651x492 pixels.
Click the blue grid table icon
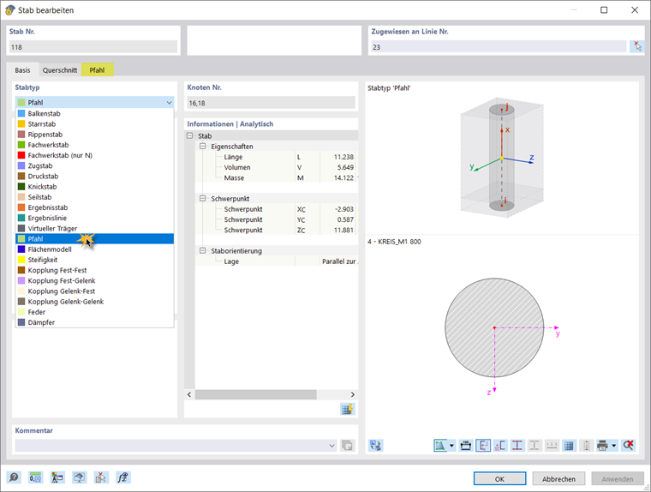tap(569, 446)
